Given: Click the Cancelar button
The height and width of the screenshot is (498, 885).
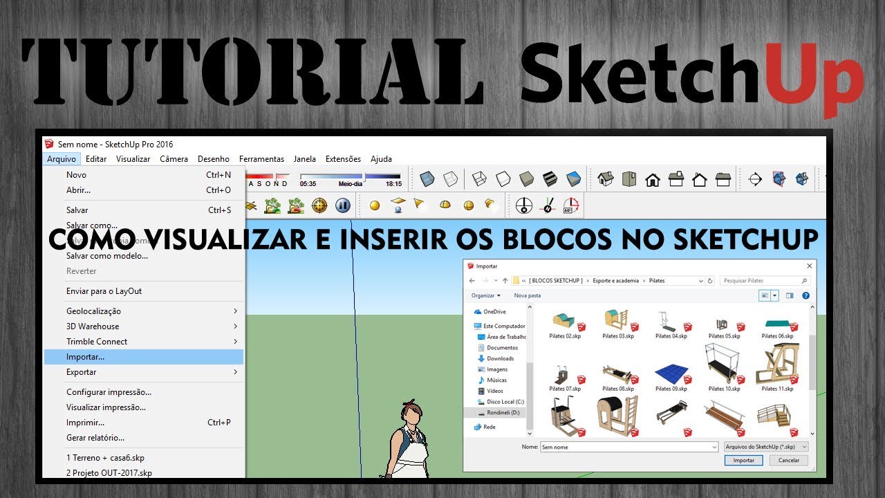Looking at the screenshot, I should pyautogui.click(x=789, y=460).
